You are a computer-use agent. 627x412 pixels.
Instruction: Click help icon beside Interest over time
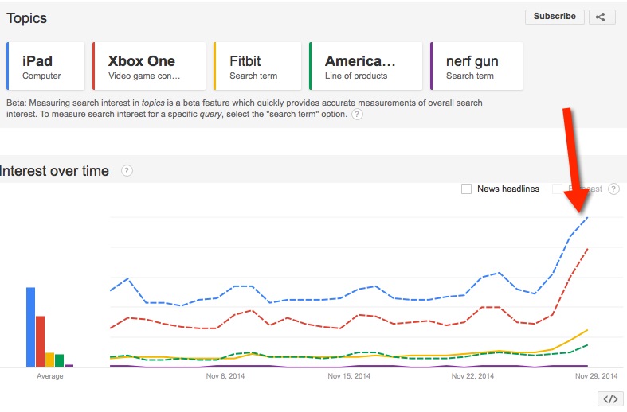tap(127, 171)
